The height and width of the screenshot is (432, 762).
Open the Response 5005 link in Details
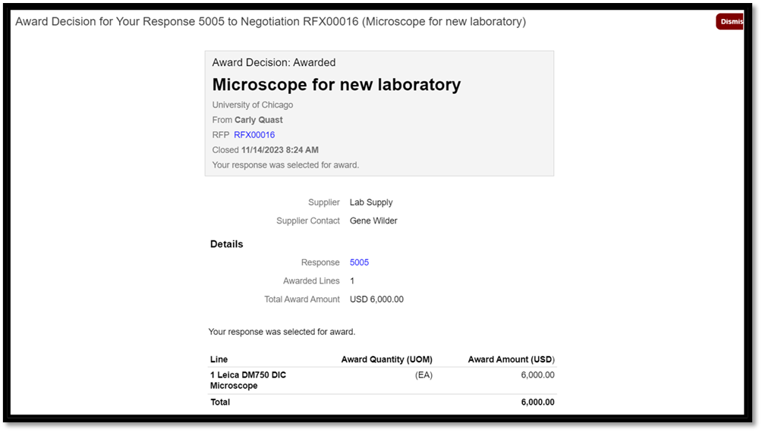[359, 262]
